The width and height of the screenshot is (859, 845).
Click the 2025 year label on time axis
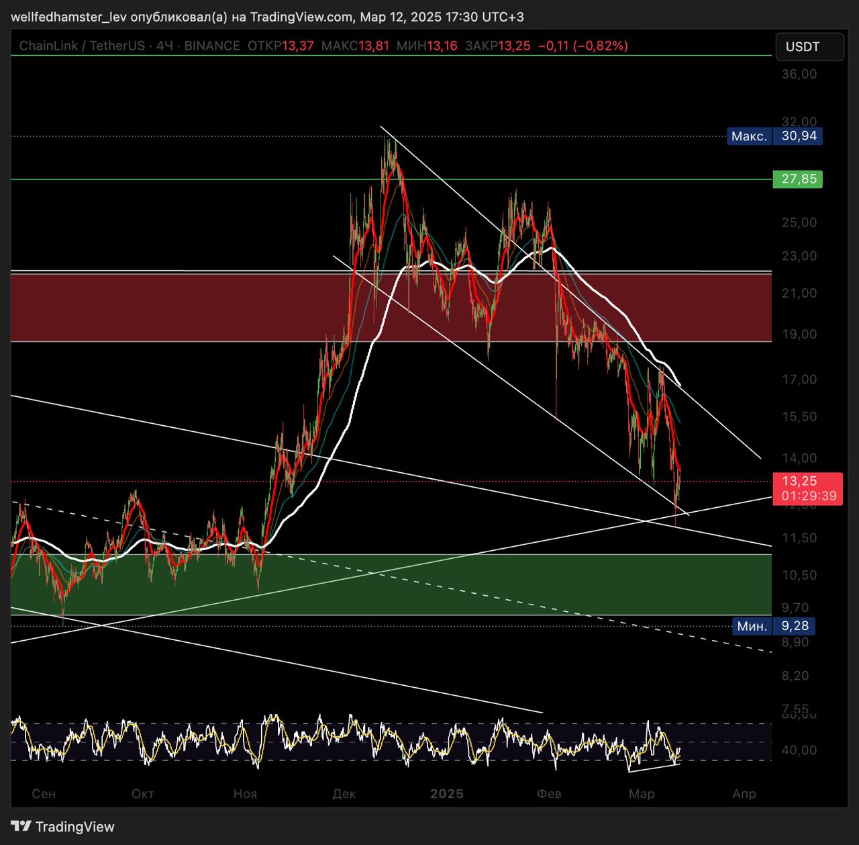point(447,794)
